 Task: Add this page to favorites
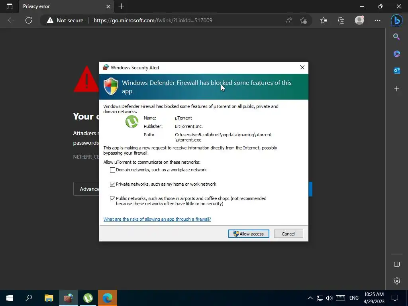(x=303, y=20)
